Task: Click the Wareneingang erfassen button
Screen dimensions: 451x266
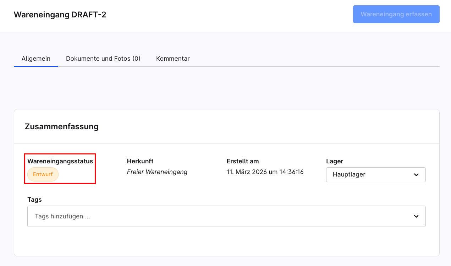Action: click(x=396, y=14)
